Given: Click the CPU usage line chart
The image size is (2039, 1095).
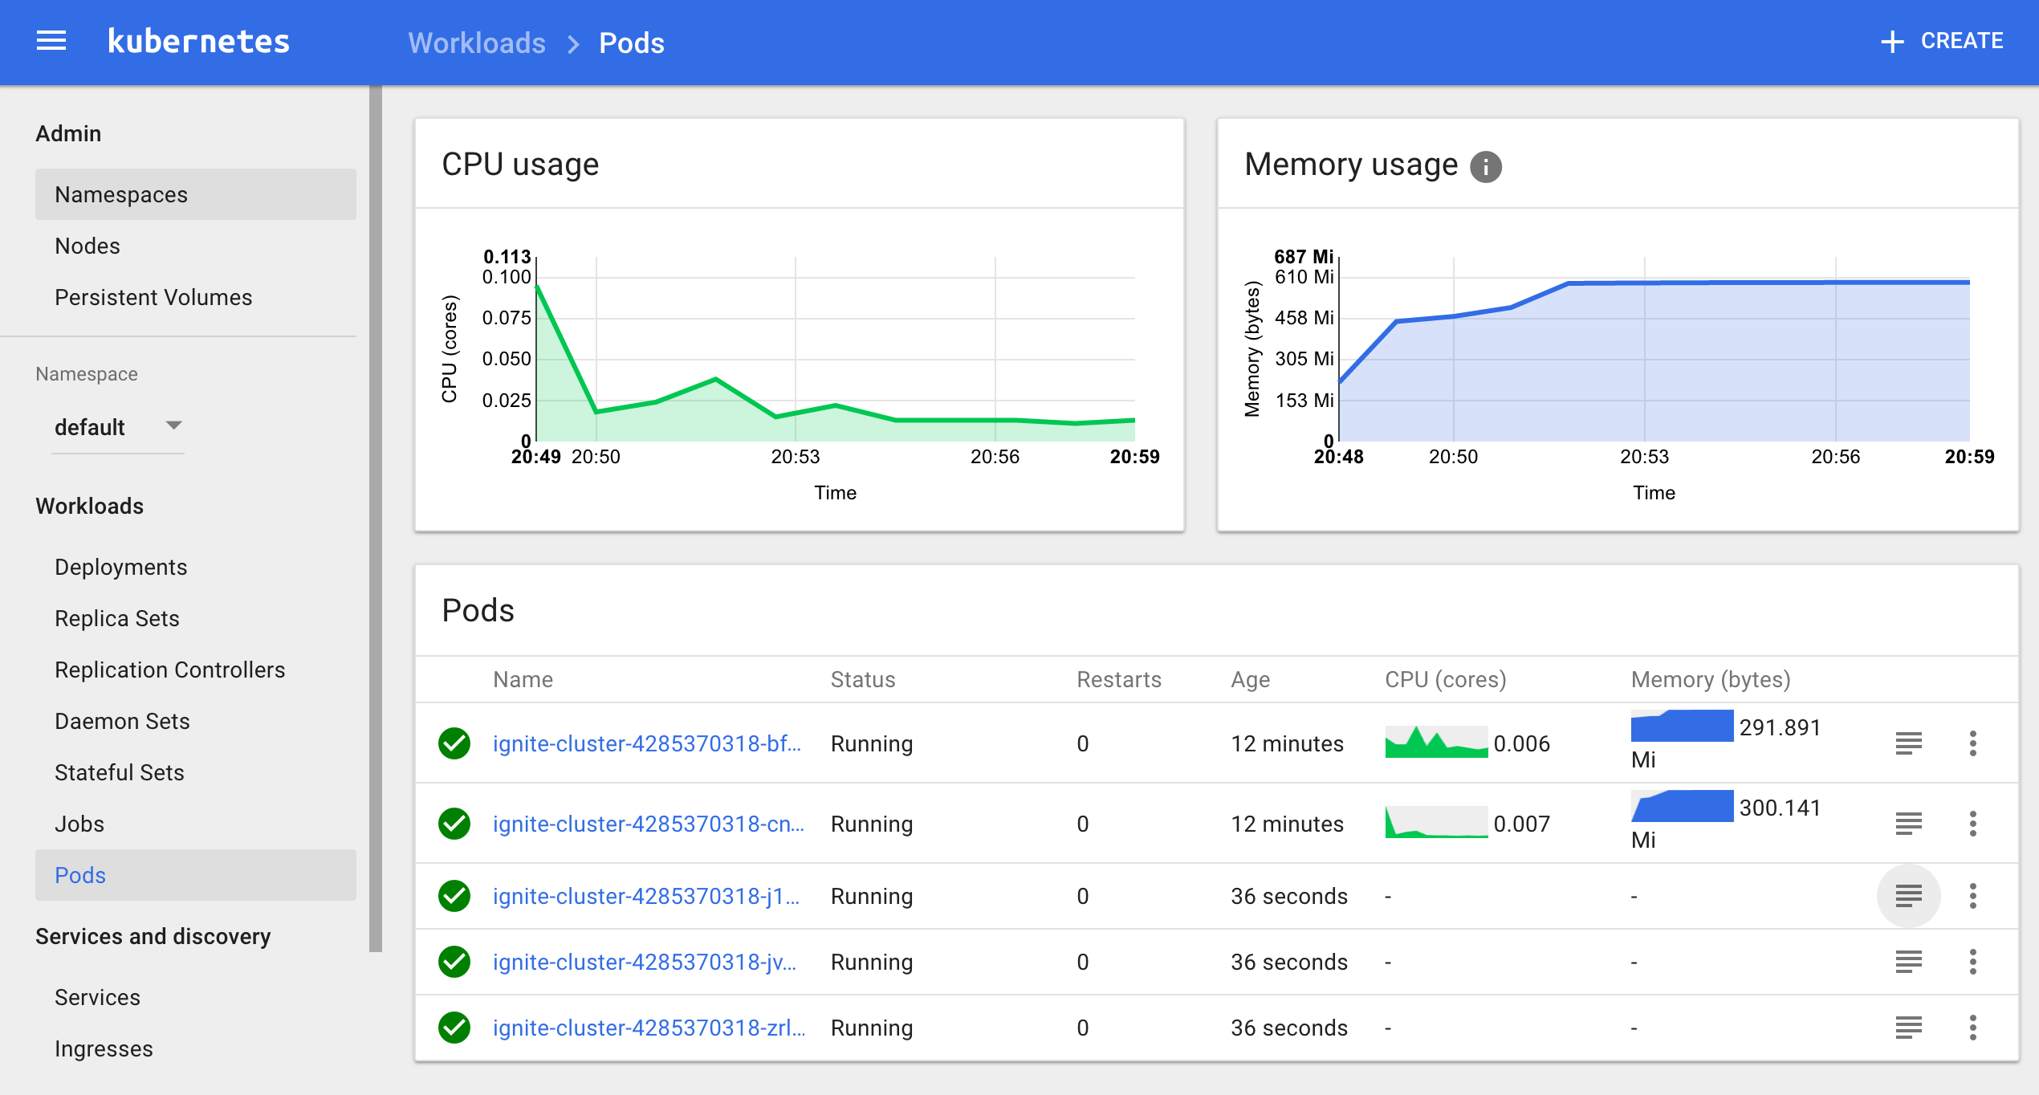Looking at the screenshot, I should [x=835, y=349].
